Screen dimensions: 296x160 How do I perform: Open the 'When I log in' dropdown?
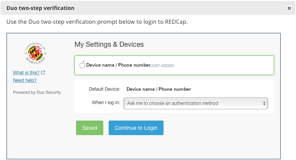coord(195,103)
